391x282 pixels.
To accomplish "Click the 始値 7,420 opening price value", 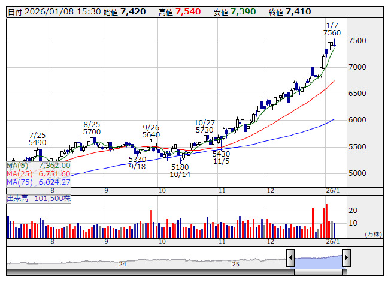I will 125,12.
